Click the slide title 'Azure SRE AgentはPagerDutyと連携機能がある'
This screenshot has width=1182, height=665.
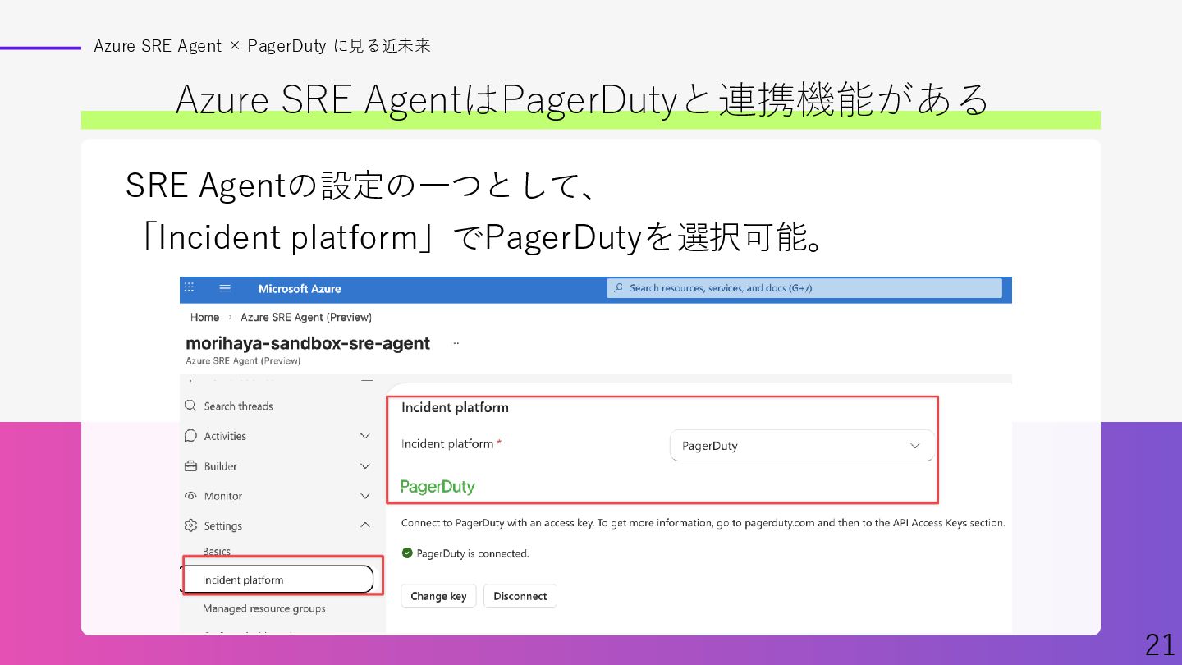(583, 99)
